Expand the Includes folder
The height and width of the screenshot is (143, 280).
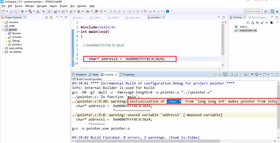[6, 37]
